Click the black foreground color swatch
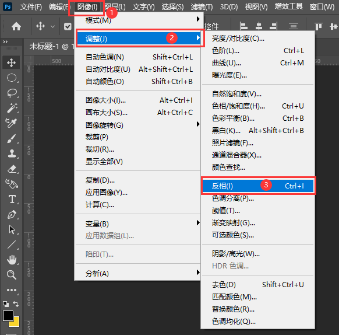 click(x=8, y=316)
